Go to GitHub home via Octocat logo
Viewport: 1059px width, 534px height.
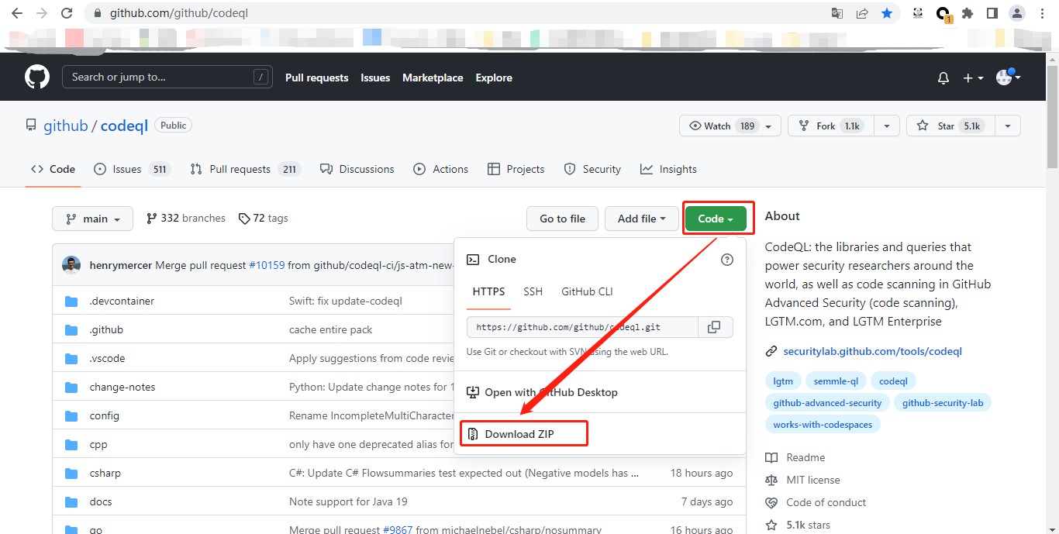point(37,78)
